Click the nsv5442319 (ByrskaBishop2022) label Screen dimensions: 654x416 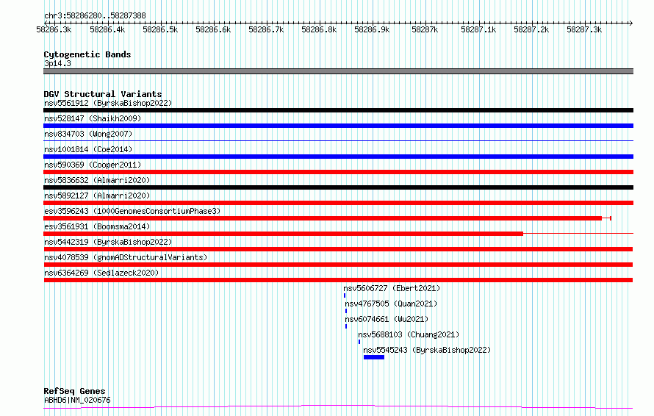(108, 242)
